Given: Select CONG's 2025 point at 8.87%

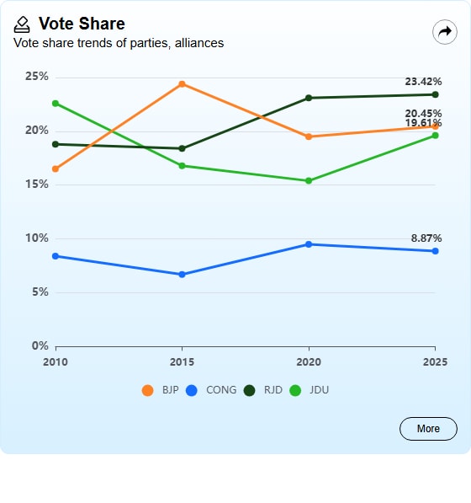Looking at the screenshot, I should pos(435,251).
